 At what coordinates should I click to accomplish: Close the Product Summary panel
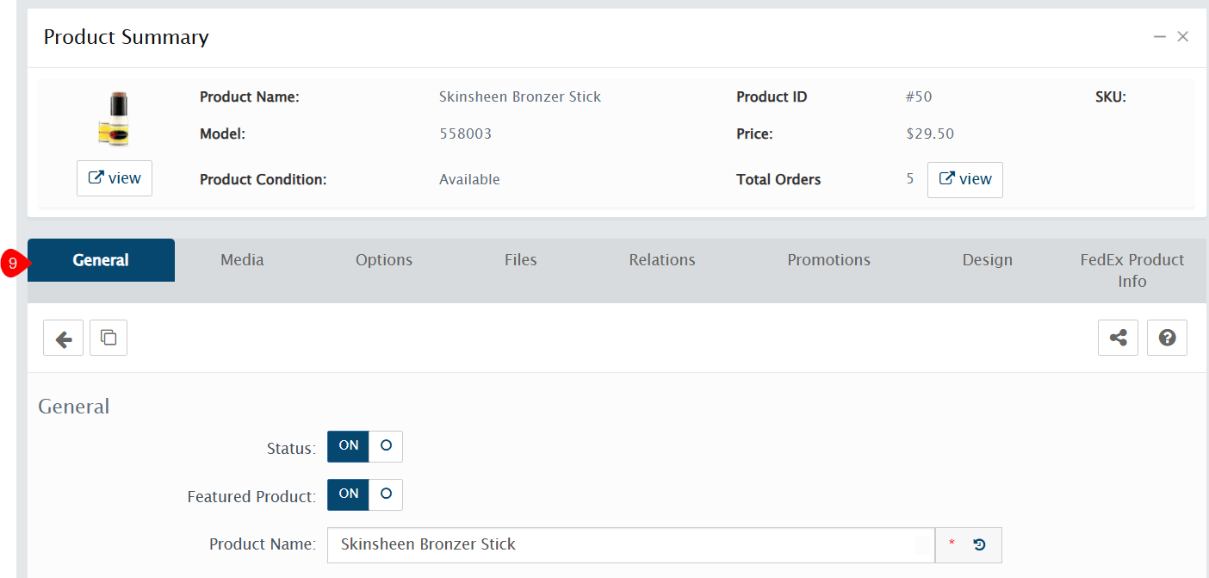[1183, 37]
